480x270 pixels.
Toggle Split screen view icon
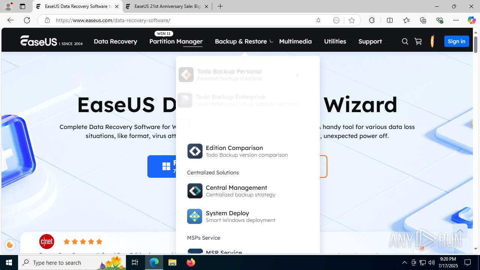tap(390, 20)
